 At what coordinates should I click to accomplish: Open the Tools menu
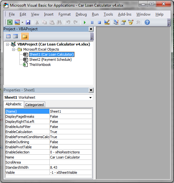point(108,14)
